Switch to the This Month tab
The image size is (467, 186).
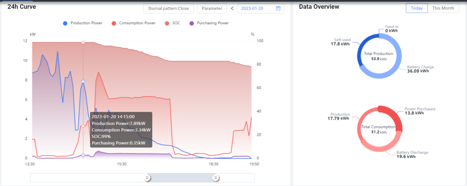pyautogui.click(x=443, y=8)
